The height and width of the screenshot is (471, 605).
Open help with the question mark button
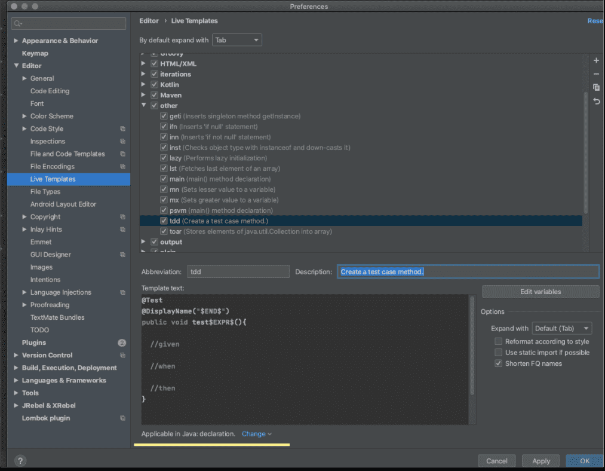[x=20, y=461]
